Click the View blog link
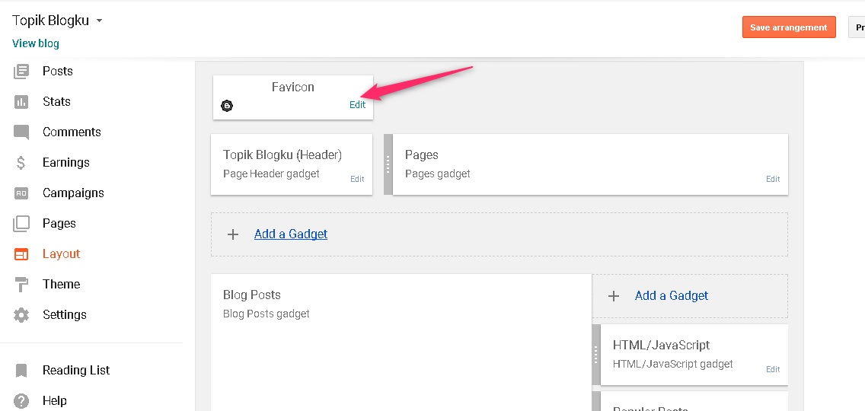Image resolution: width=865 pixels, height=411 pixels. tap(35, 43)
